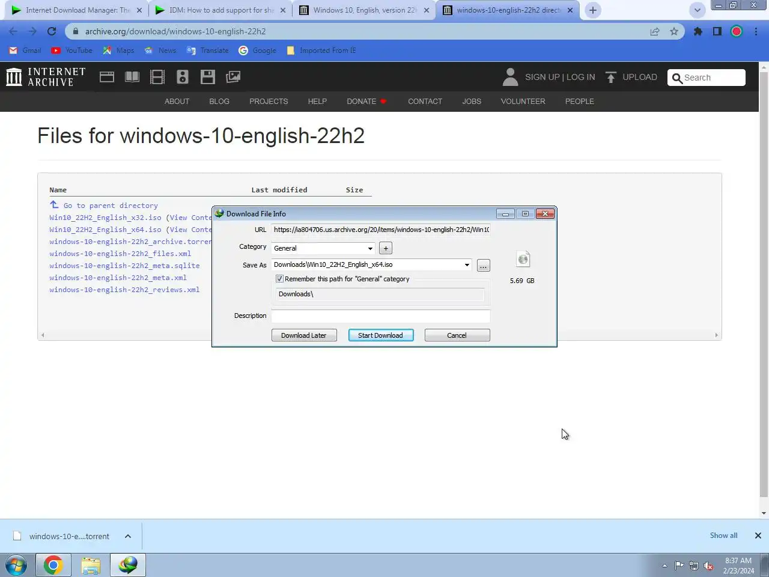Click the browser back arrow

tap(13, 31)
